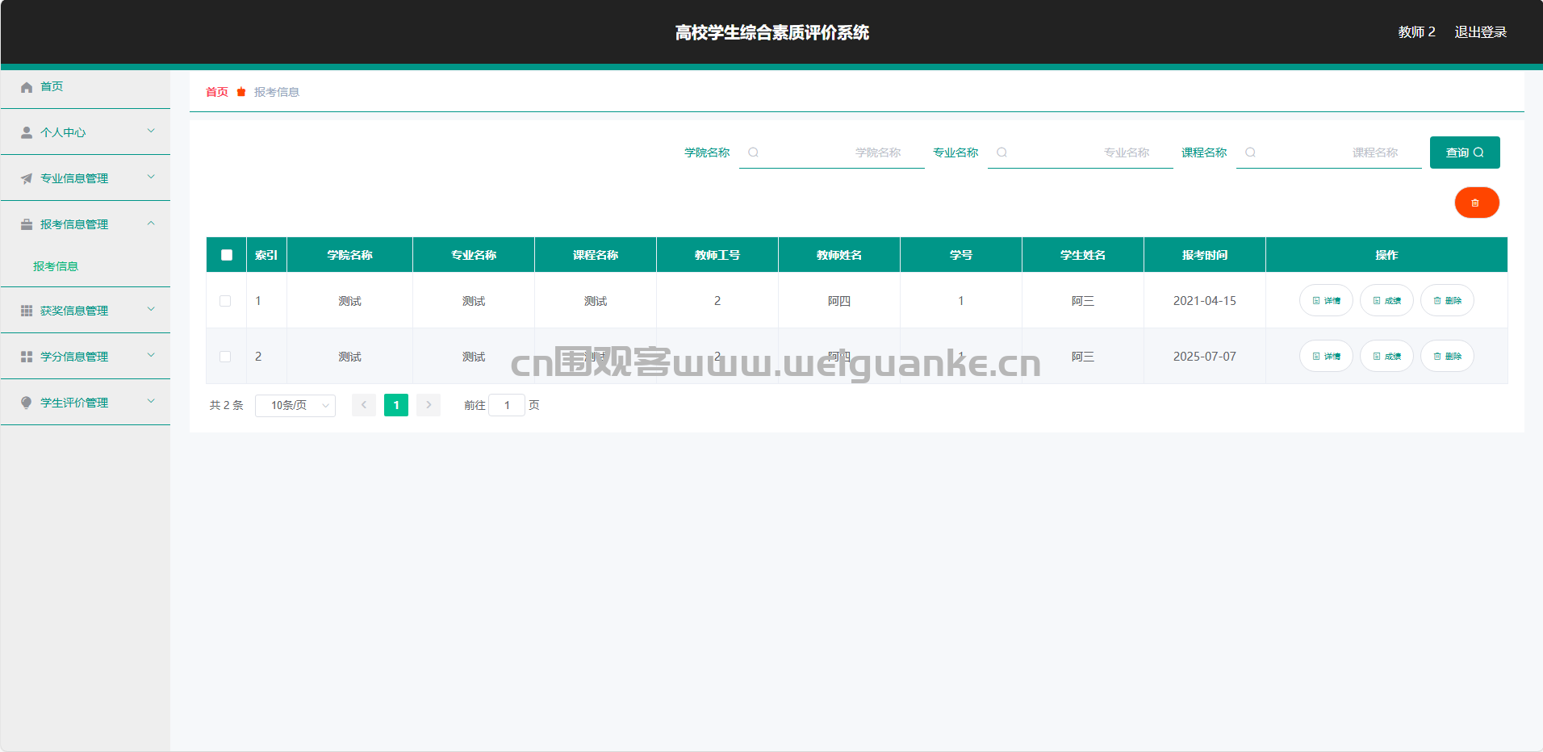This screenshot has width=1543, height=752.
Task: Toggle the select-all checkbox in table header
Action: 227,255
